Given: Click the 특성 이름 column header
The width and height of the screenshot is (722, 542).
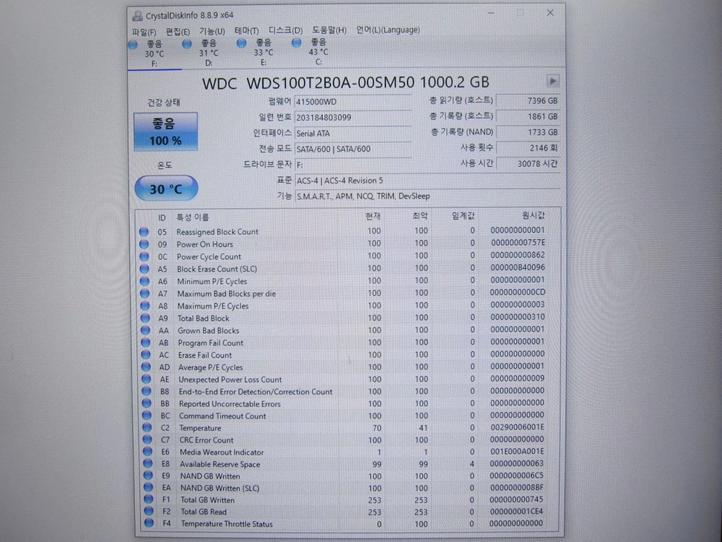Looking at the screenshot, I should click(x=193, y=217).
